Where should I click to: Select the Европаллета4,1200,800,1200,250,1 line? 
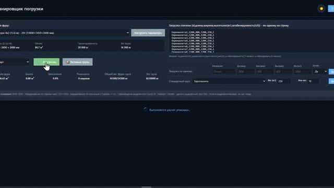tap(193, 41)
